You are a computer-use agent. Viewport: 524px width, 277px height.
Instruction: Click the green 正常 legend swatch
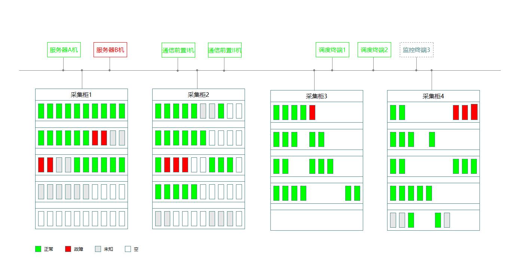pos(38,249)
